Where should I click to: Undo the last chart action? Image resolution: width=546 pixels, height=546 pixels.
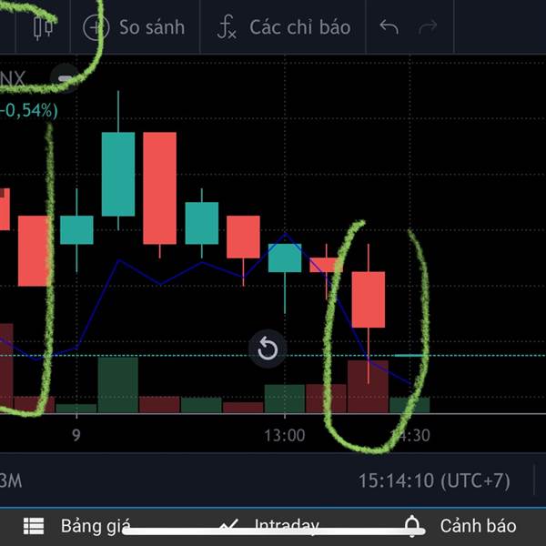389,27
